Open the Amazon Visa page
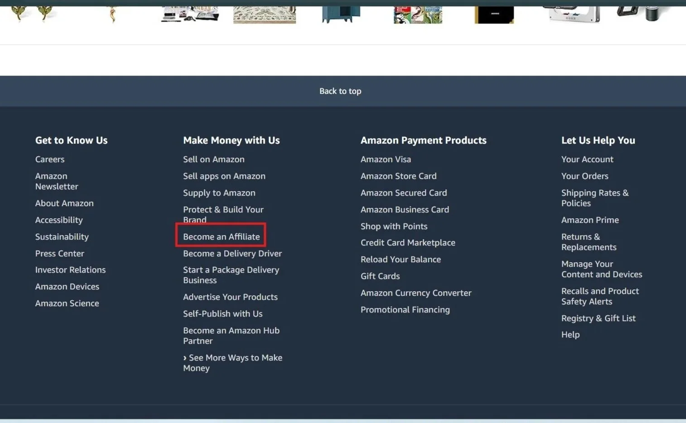 point(386,159)
